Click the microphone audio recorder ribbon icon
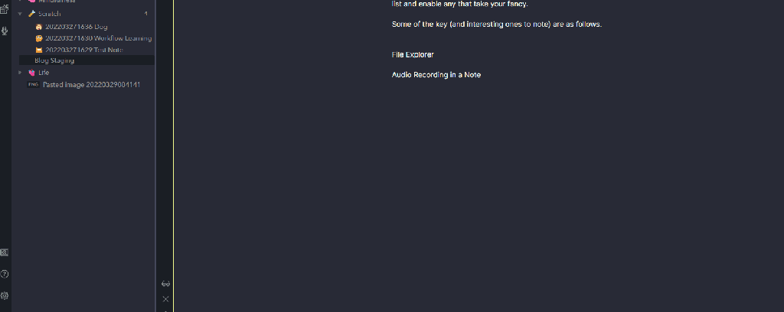784x312 pixels. (x=5, y=31)
